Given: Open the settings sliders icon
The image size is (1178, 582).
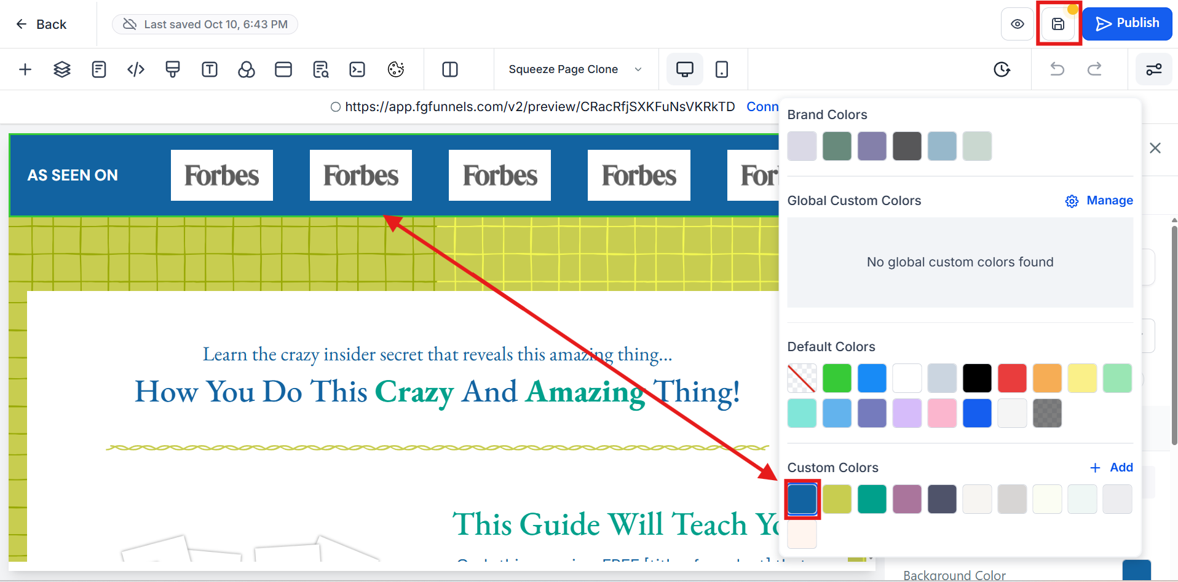Looking at the screenshot, I should click(x=1154, y=69).
